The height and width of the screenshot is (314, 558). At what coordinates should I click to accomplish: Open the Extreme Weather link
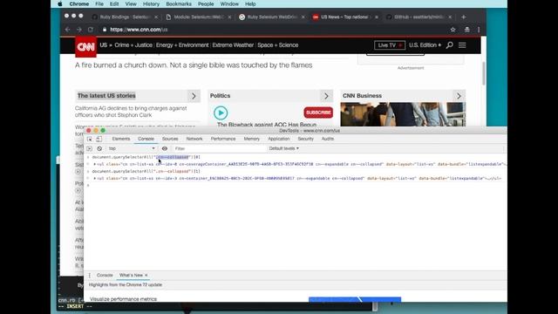[x=233, y=45]
